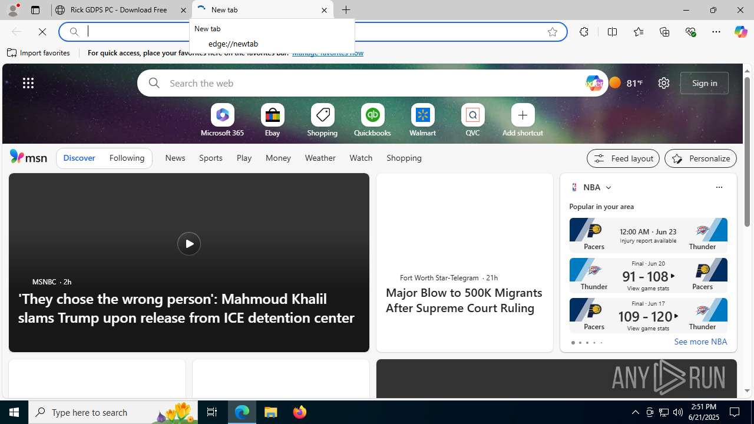Open the Extensions icon

584,32
